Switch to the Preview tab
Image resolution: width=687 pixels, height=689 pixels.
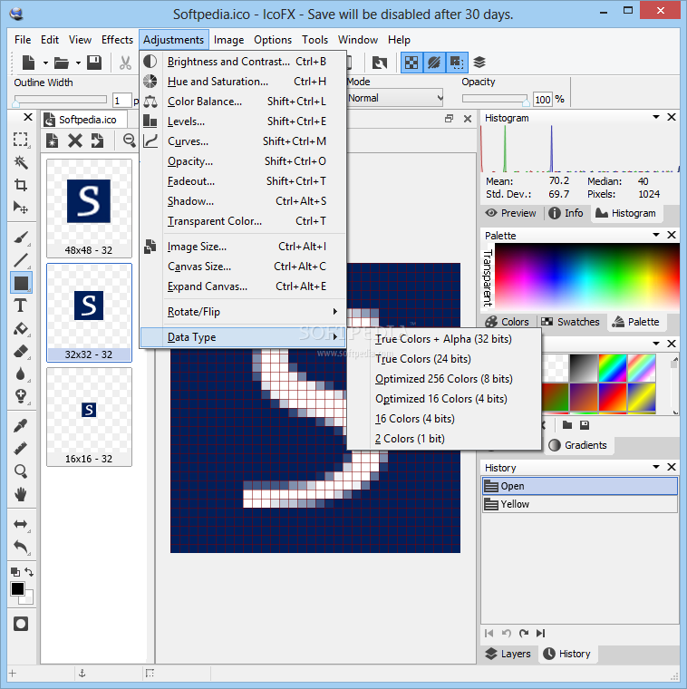pos(511,213)
